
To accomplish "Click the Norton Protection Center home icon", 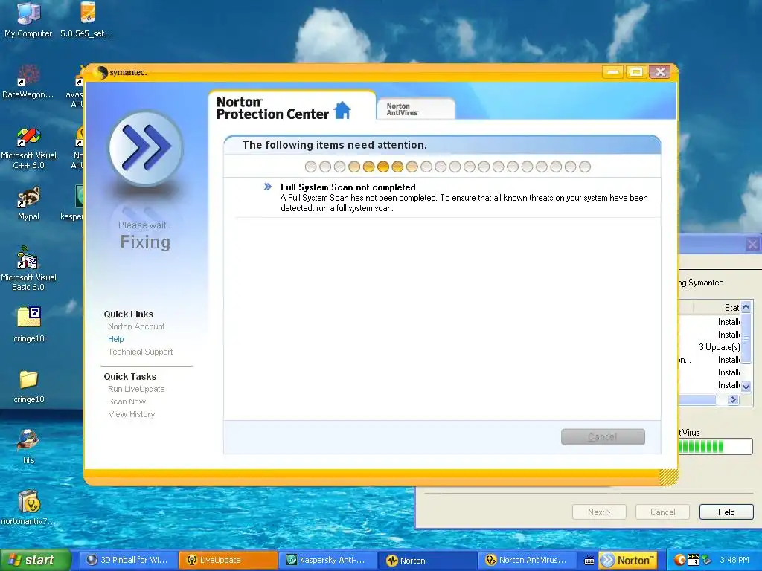I will click(342, 110).
